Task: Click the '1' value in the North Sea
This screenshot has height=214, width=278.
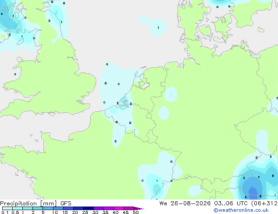Action: click(158, 28)
